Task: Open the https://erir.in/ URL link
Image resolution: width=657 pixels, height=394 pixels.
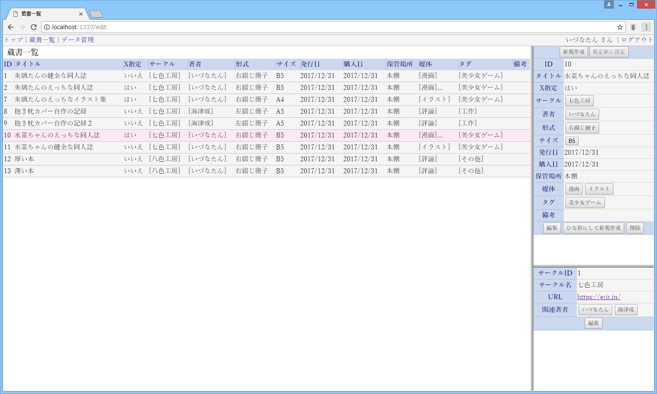Action: 599,297
